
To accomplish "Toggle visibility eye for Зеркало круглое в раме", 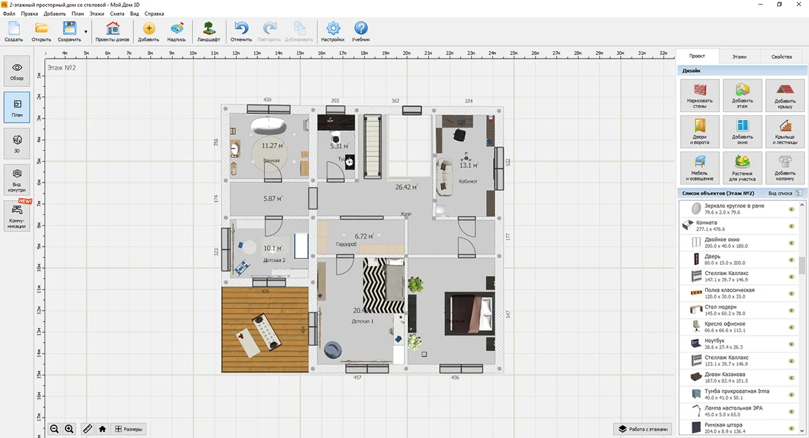I will click(791, 209).
